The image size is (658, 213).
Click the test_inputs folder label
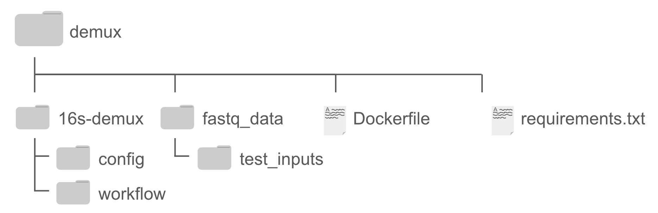point(281,159)
